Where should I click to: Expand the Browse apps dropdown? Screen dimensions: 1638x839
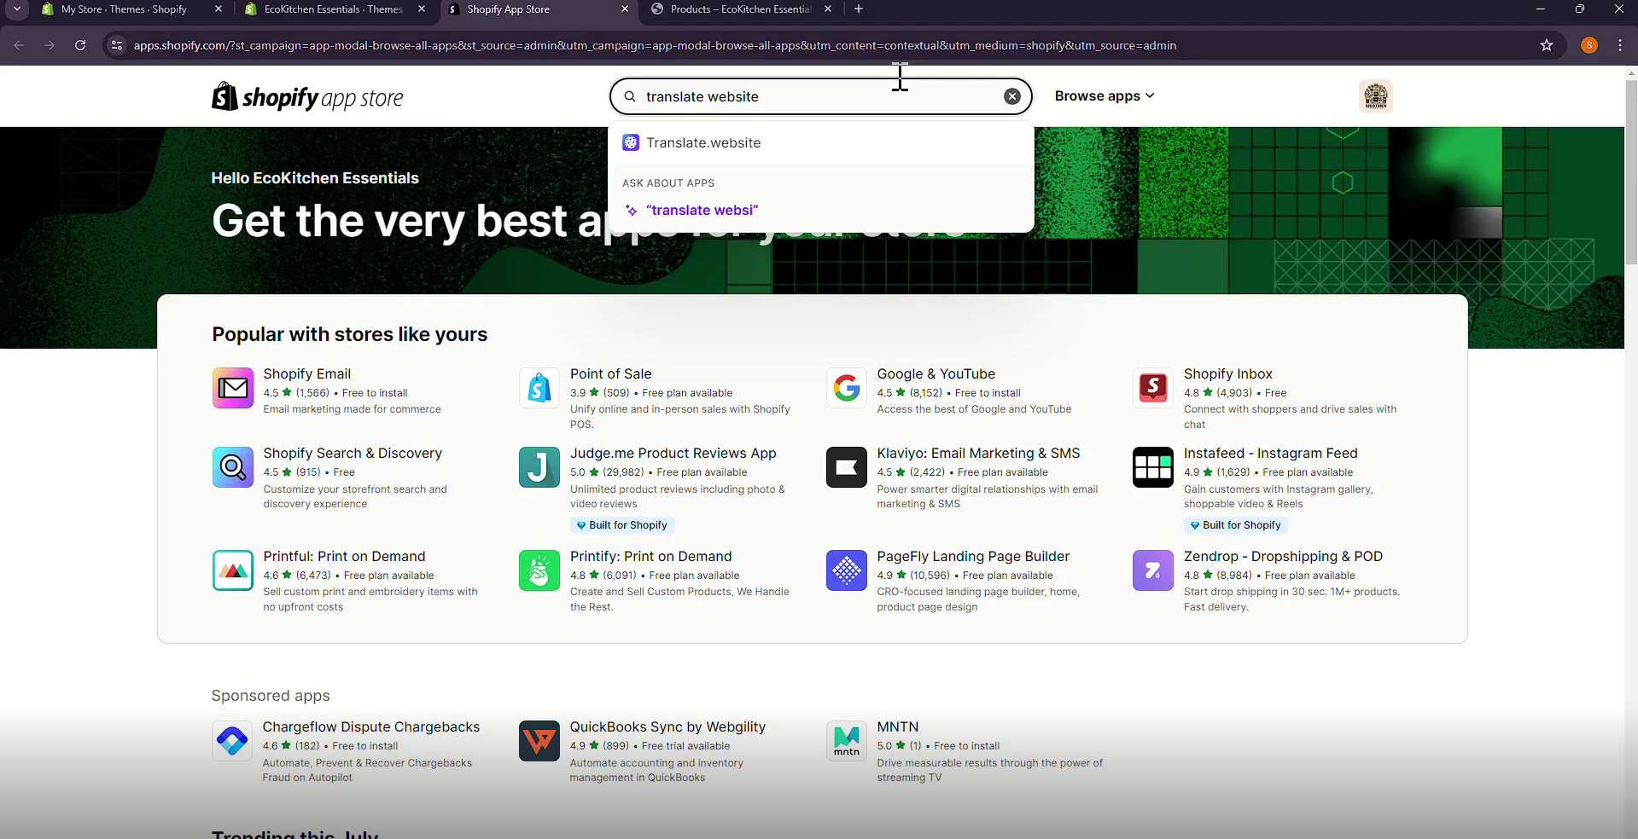pyautogui.click(x=1105, y=96)
